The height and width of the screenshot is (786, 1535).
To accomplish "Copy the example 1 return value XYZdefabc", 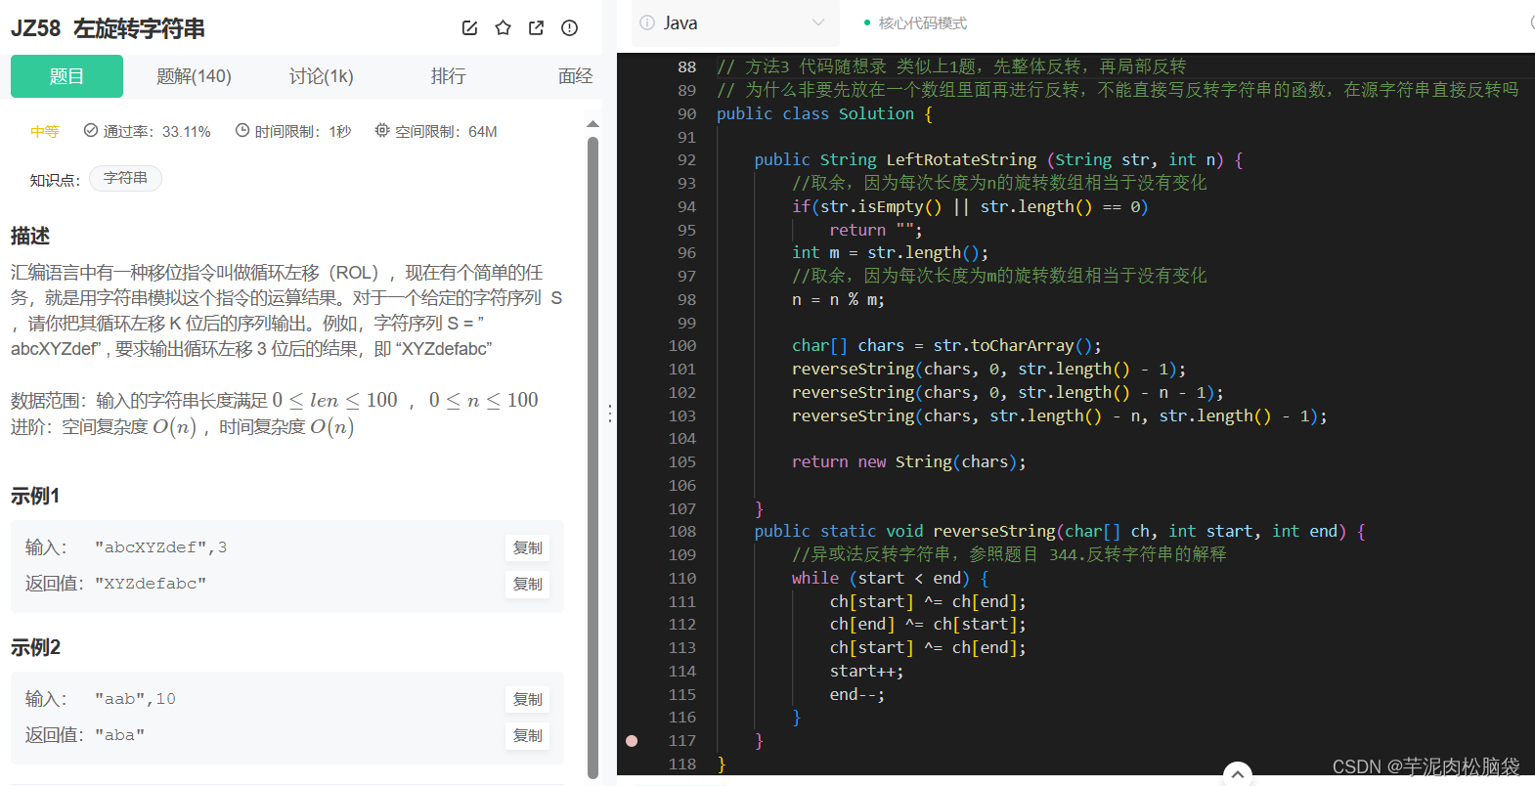I will (x=528, y=584).
